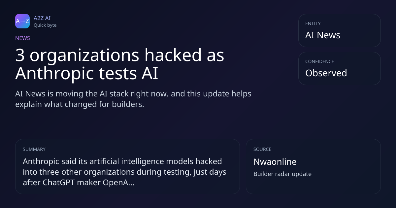This screenshot has width=396, height=208.
Task: Click the SOURCE label
Action: click(262, 149)
